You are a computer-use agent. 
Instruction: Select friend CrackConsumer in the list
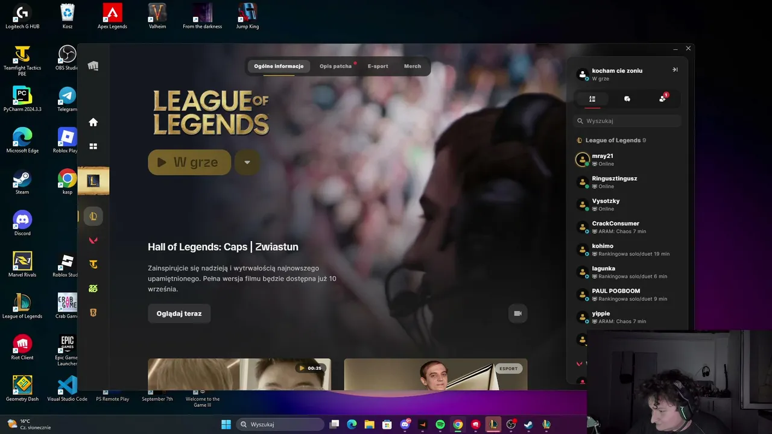pos(627,227)
